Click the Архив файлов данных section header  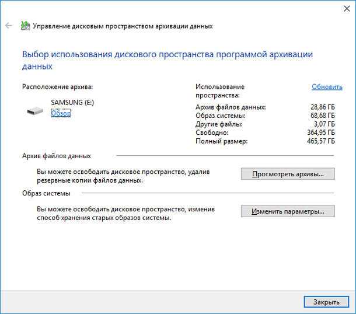pos(57,156)
